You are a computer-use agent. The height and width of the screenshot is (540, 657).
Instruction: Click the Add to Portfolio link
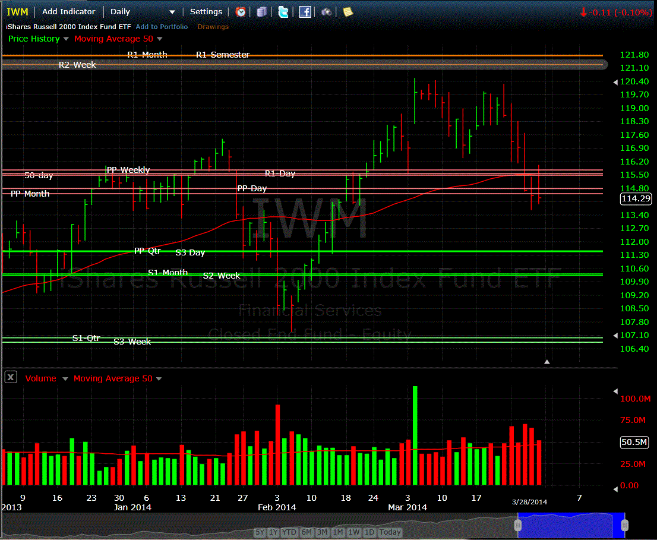tap(162, 27)
